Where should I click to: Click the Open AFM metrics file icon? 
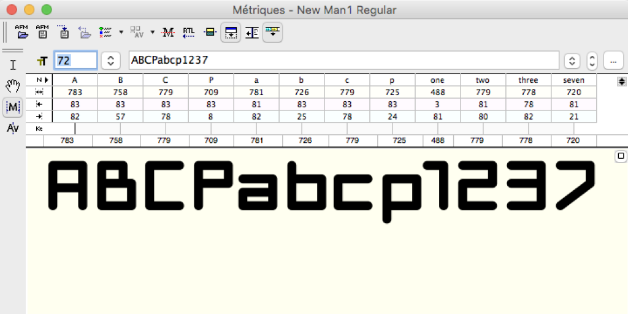22,31
